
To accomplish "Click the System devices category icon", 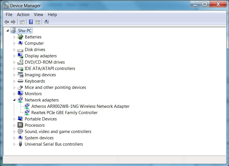I will tap(20, 138).
